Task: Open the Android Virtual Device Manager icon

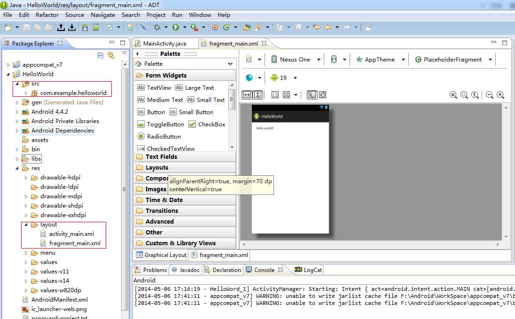Action: tap(96, 28)
